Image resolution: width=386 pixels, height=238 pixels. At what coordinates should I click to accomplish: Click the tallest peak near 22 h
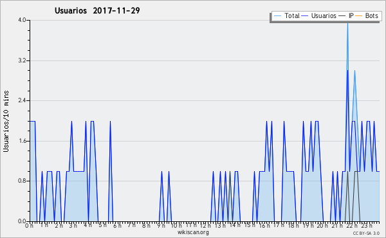coord(347,23)
